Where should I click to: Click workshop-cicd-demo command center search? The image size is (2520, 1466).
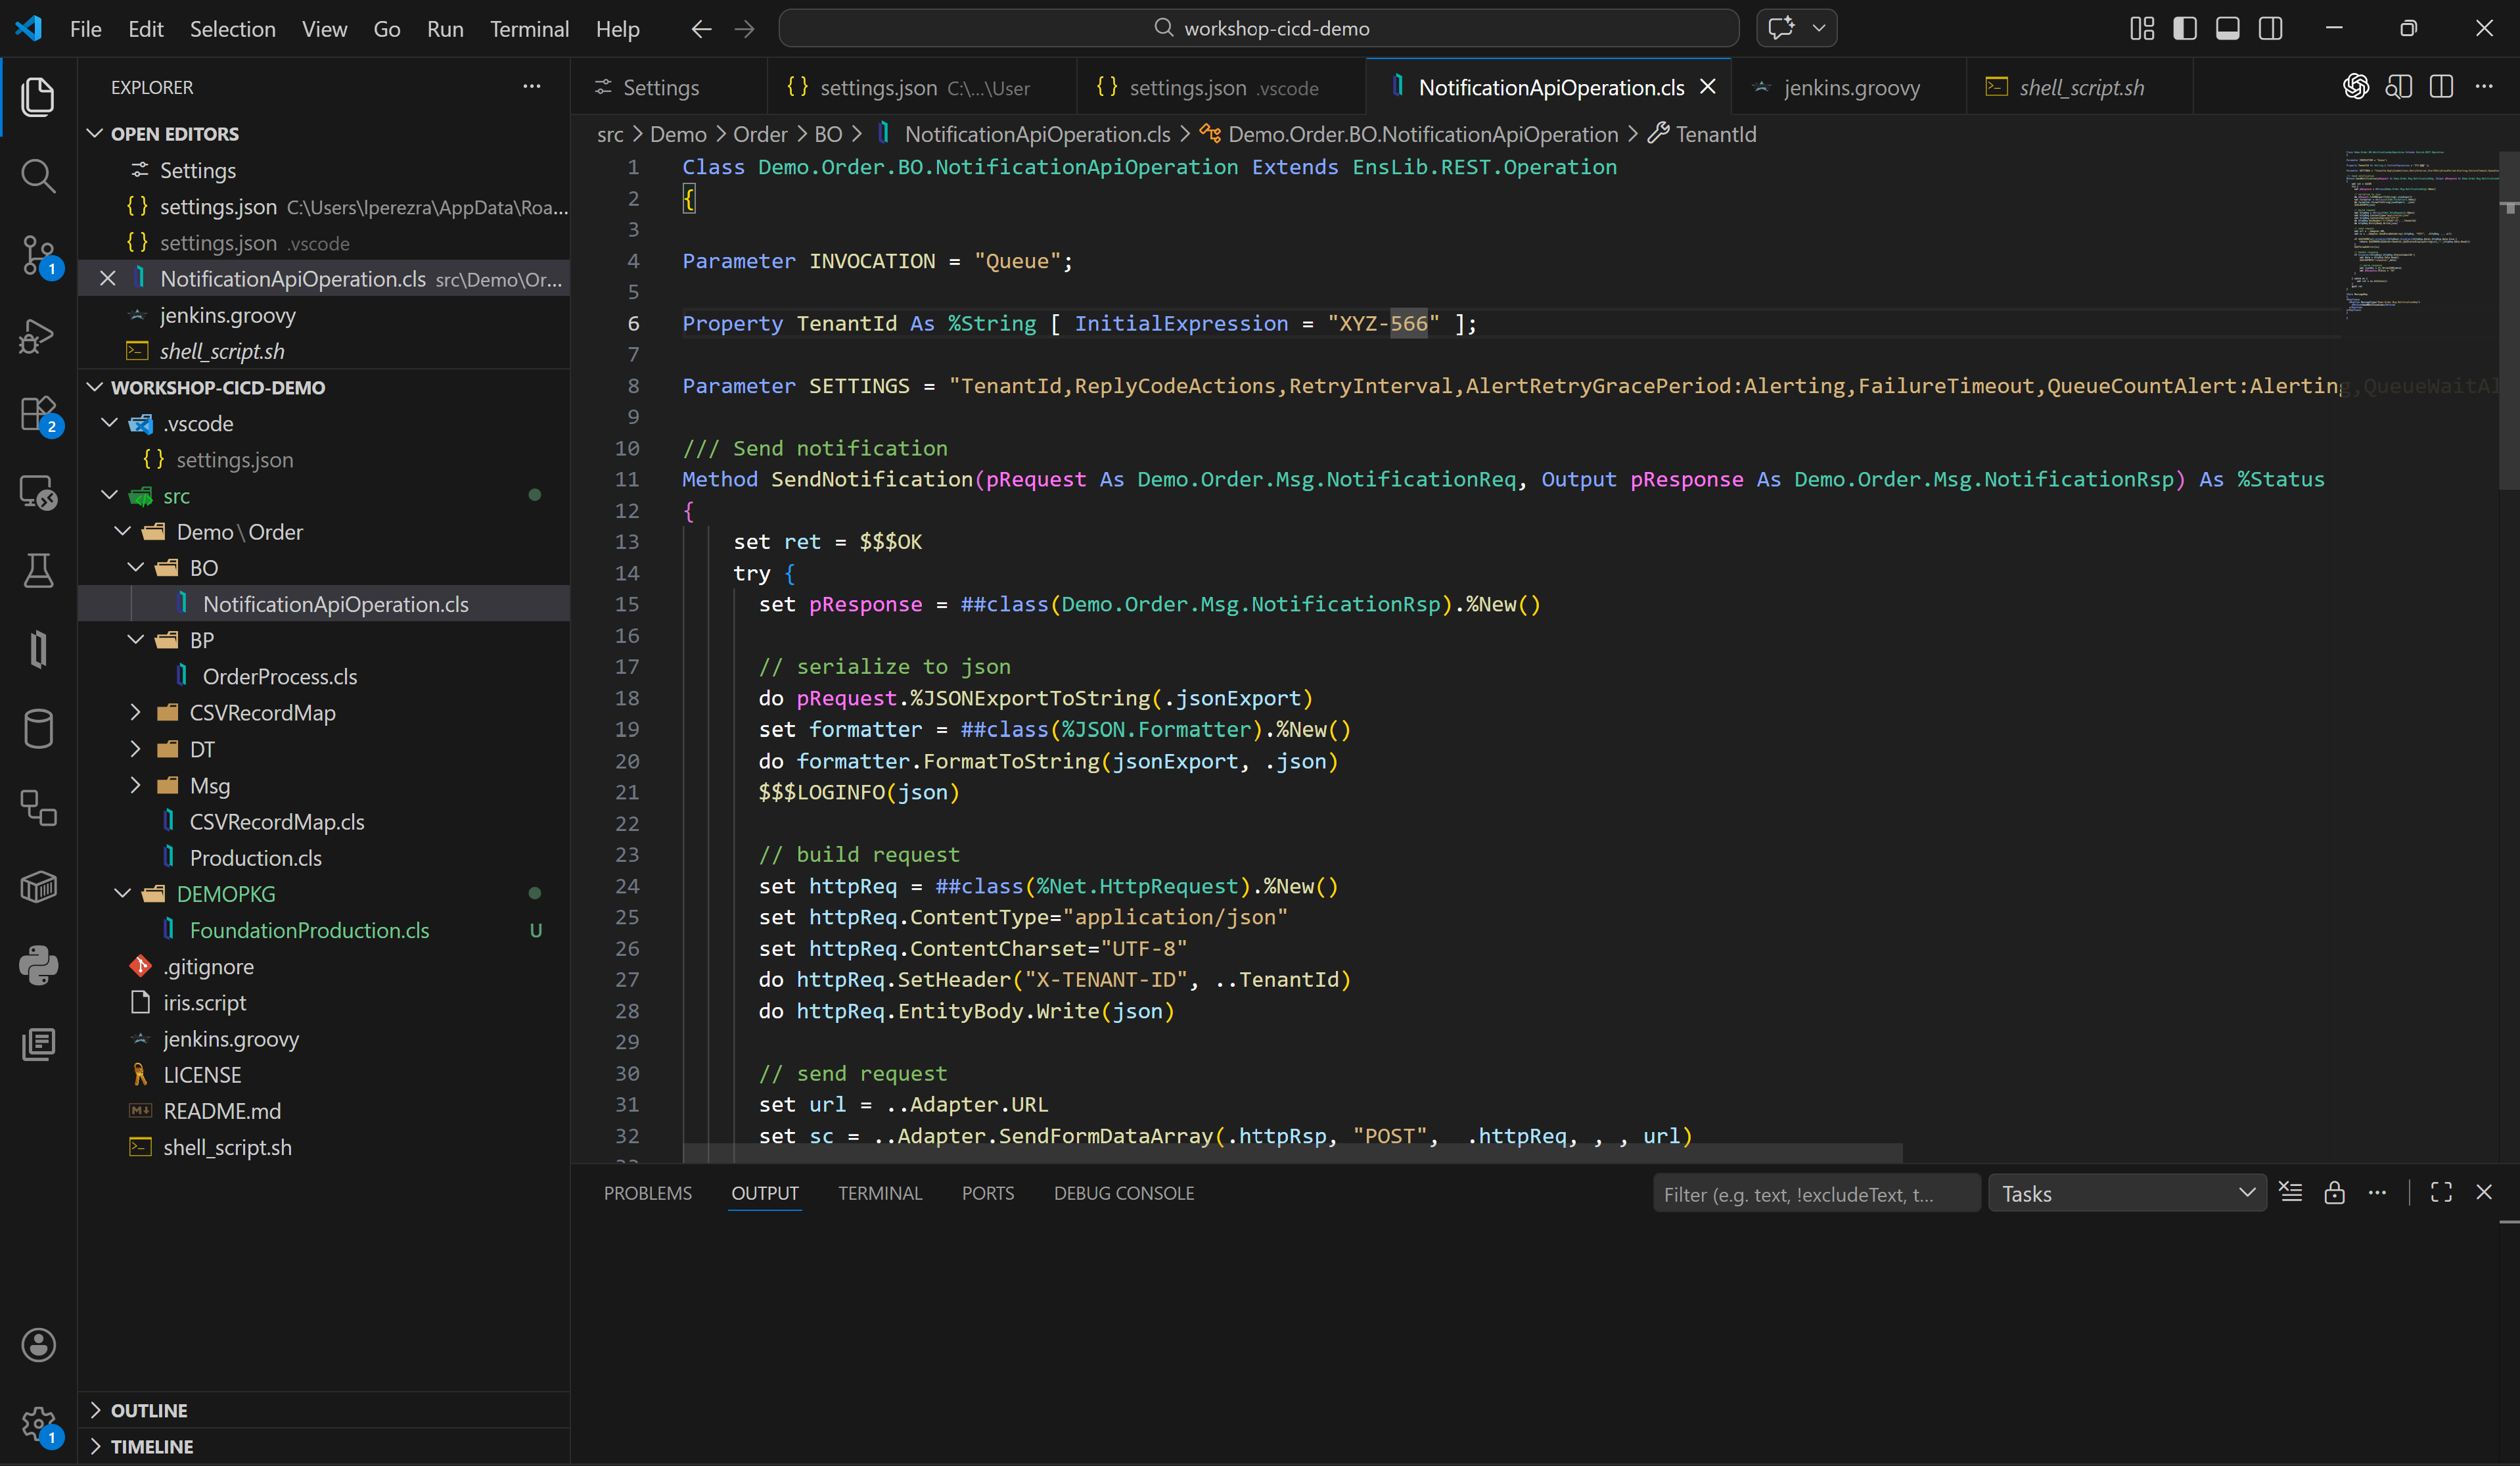[1259, 28]
